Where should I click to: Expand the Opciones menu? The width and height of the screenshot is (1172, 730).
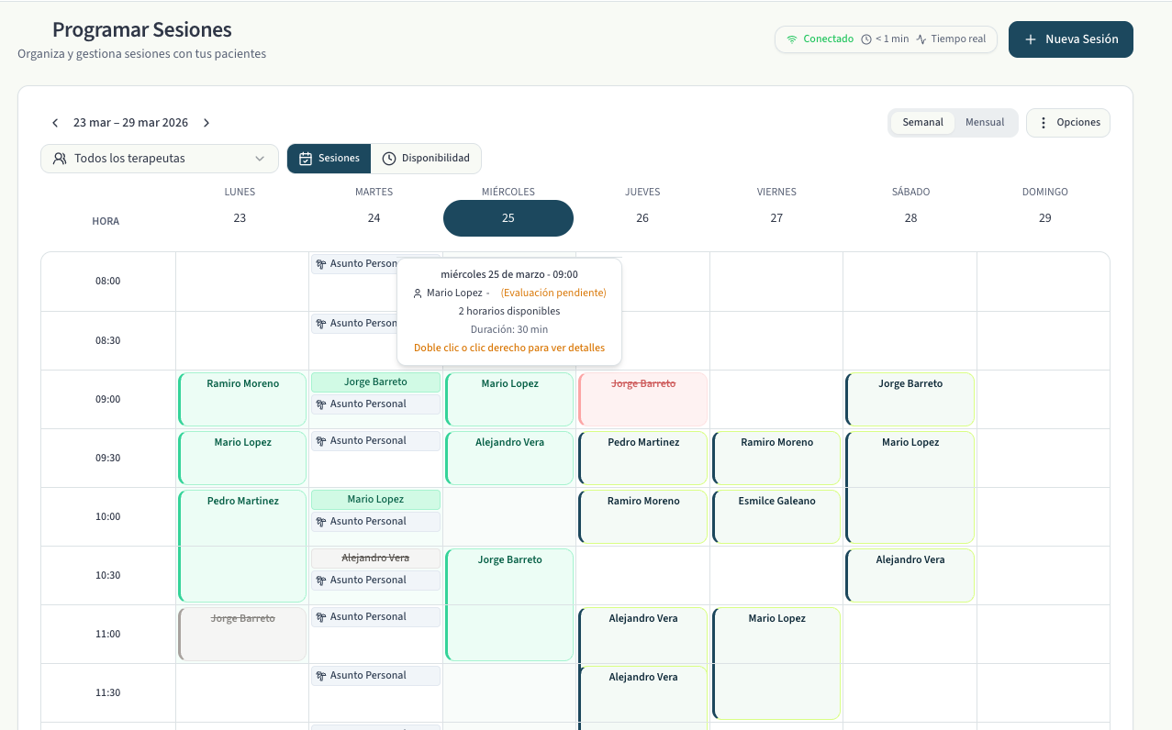[1068, 123]
